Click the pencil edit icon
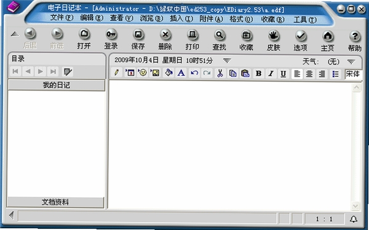The width and height of the screenshot is (369, 230). click(x=116, y=73)
